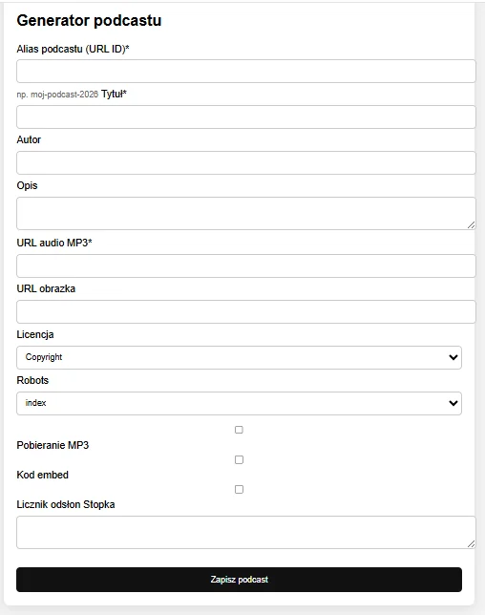Click the Generator podcastu heading
Viewport: 485px width, 615px height.
click(89, 20)
